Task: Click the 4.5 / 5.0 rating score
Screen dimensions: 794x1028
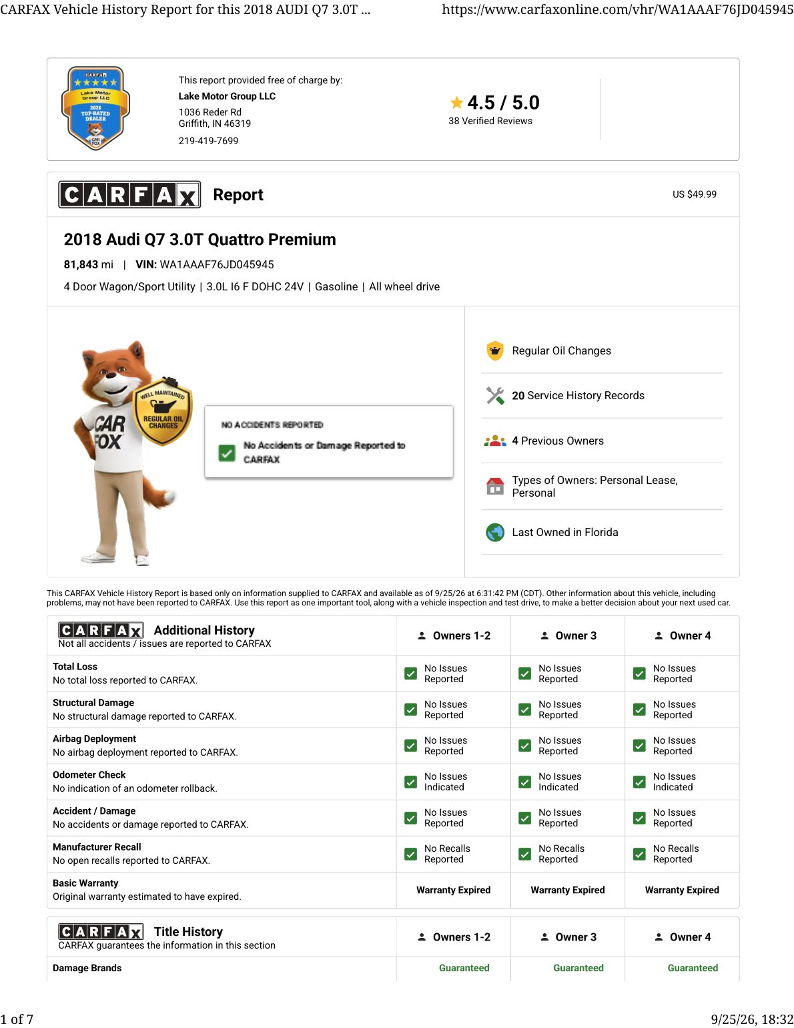Action: (x=503, y=102)
